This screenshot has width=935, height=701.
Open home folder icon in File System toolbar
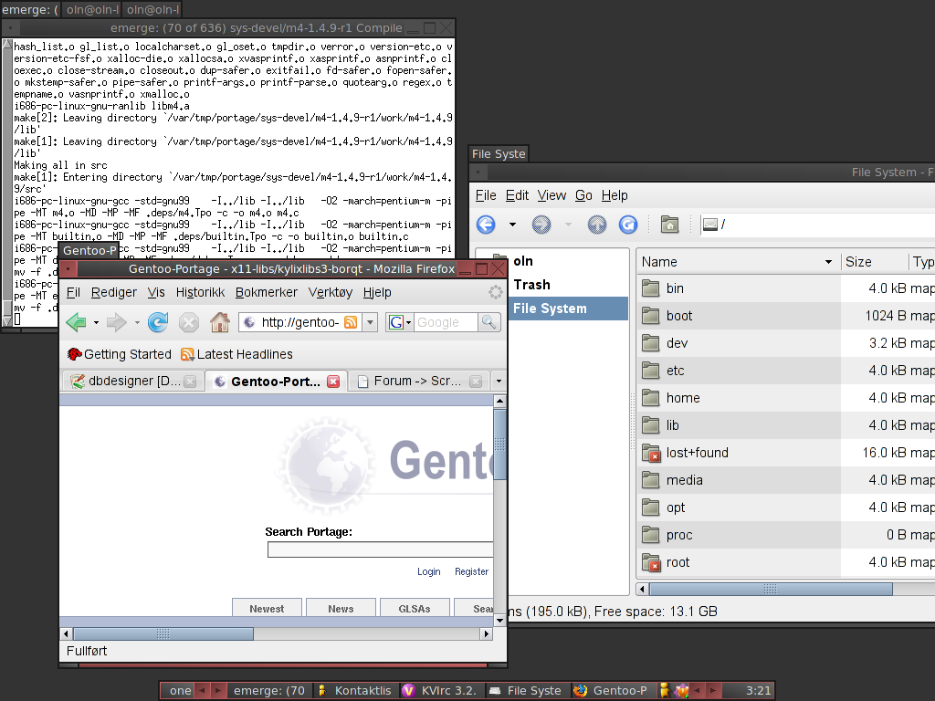click(x=669, y=225)
